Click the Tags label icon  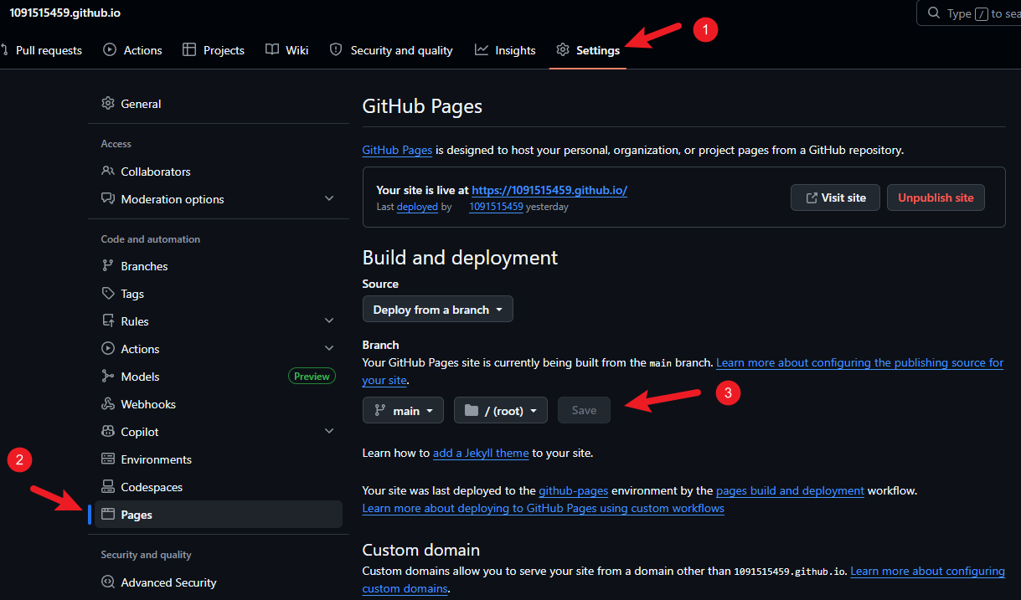(x=108, y=294)
